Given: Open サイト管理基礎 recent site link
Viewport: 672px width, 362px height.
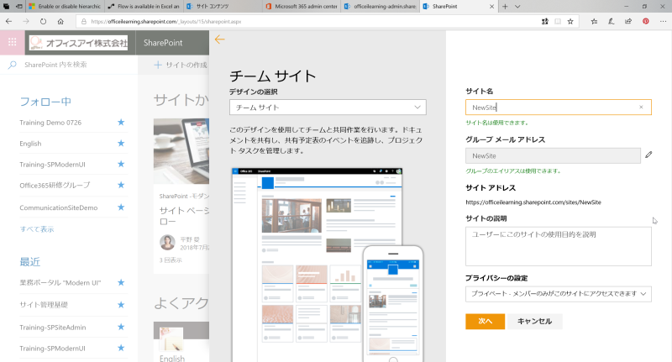Looking at the screenshot, I should coord(44,305).
